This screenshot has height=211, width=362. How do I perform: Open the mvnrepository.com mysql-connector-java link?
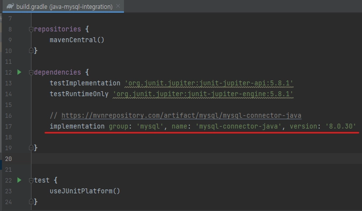coord(181,115)
